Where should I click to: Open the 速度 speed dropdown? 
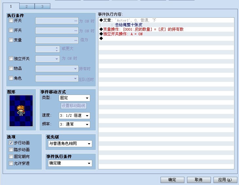coord(75,116)
